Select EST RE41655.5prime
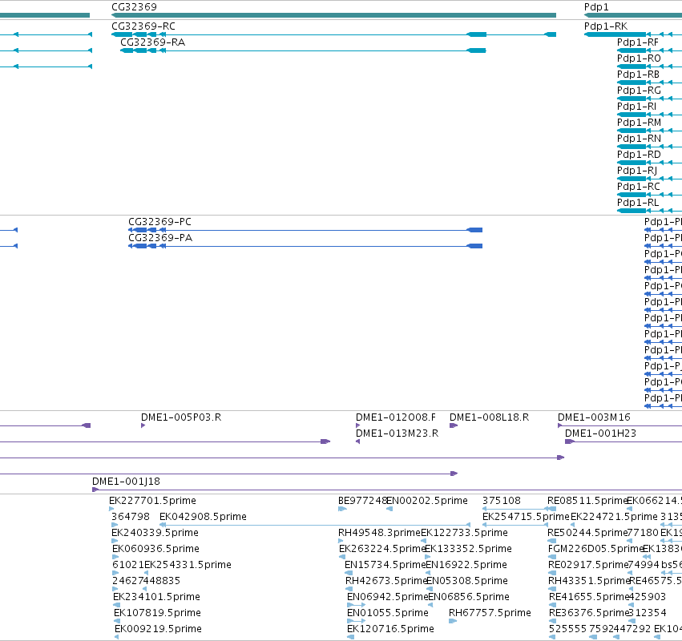The width and height of the screenshot is (682, 641). click(589, 597)
